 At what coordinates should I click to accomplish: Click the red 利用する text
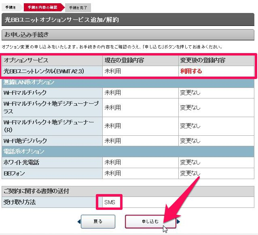(x=191, y=71)
